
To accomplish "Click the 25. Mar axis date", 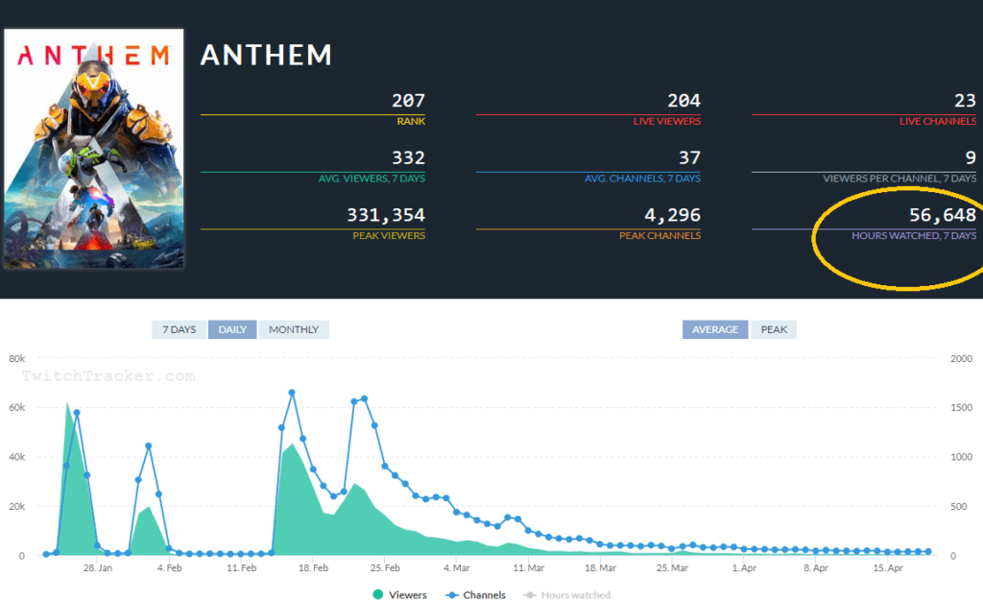I will click(672, 567).
